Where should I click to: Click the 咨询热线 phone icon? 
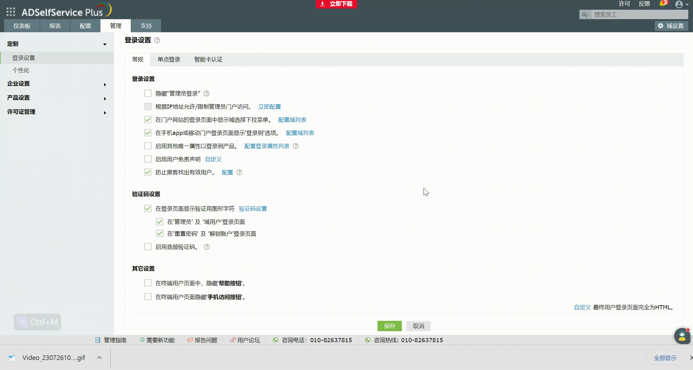click(368, 340)
